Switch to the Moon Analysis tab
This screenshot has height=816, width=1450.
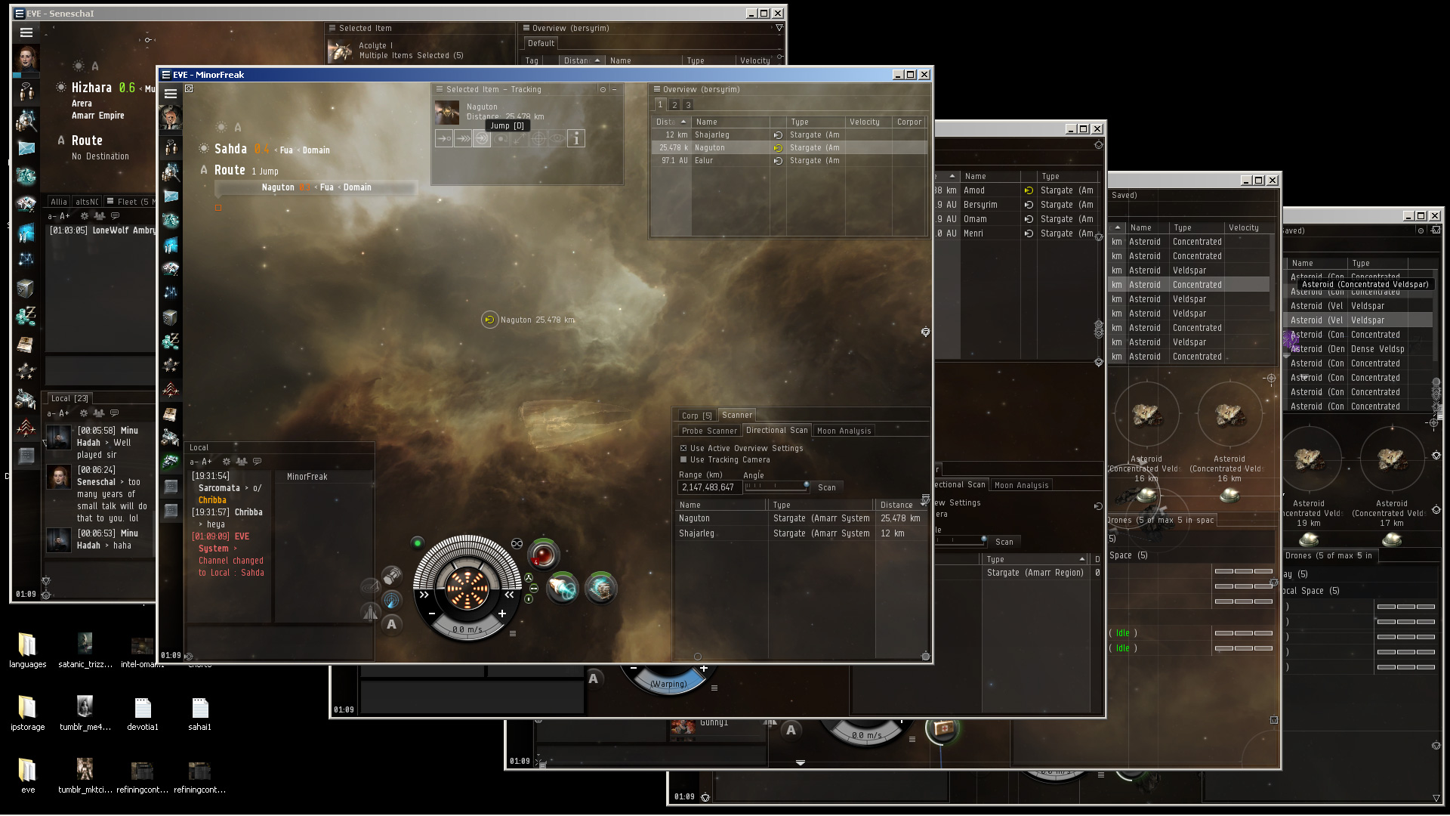[844, 431]
